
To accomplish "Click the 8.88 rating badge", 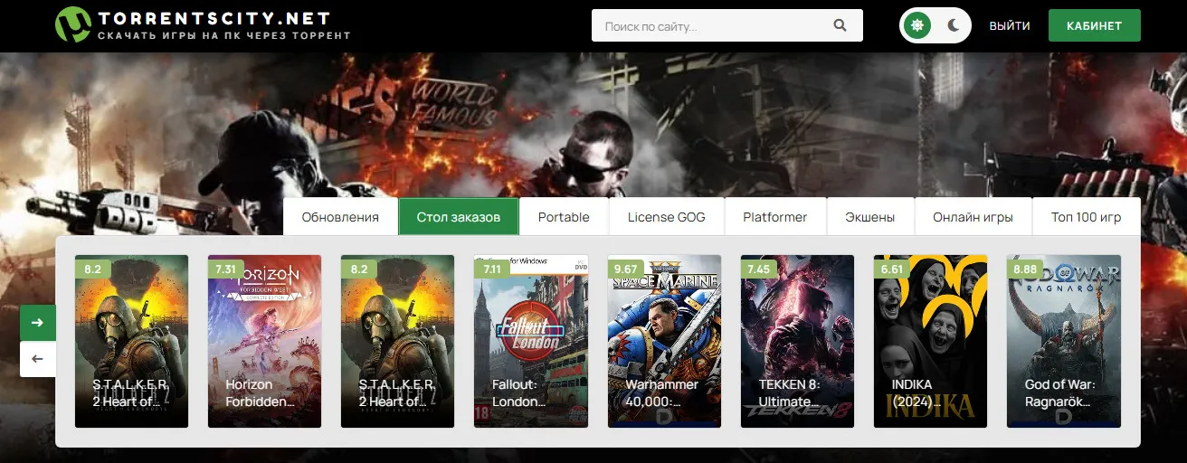I will pyautogui.click(x=1025, y=269).
